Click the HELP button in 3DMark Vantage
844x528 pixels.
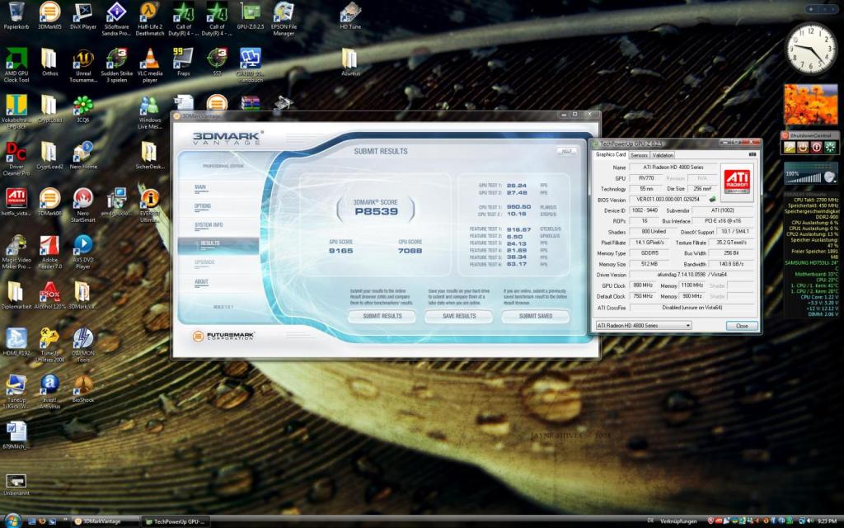tap(566, 152)
